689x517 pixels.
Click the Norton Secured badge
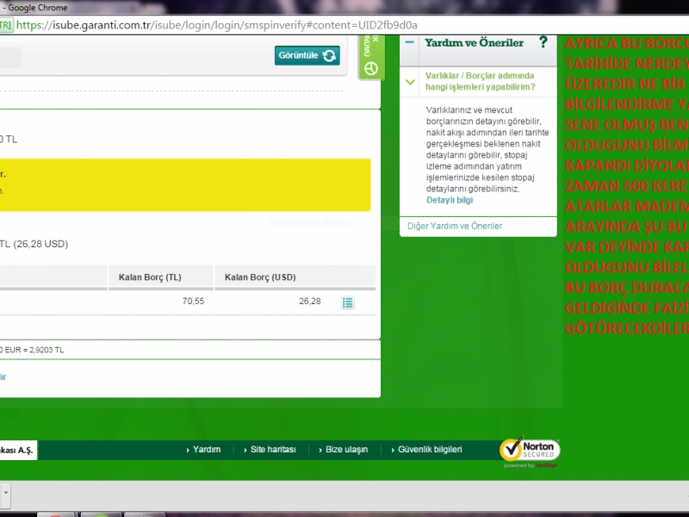(530, 451)
